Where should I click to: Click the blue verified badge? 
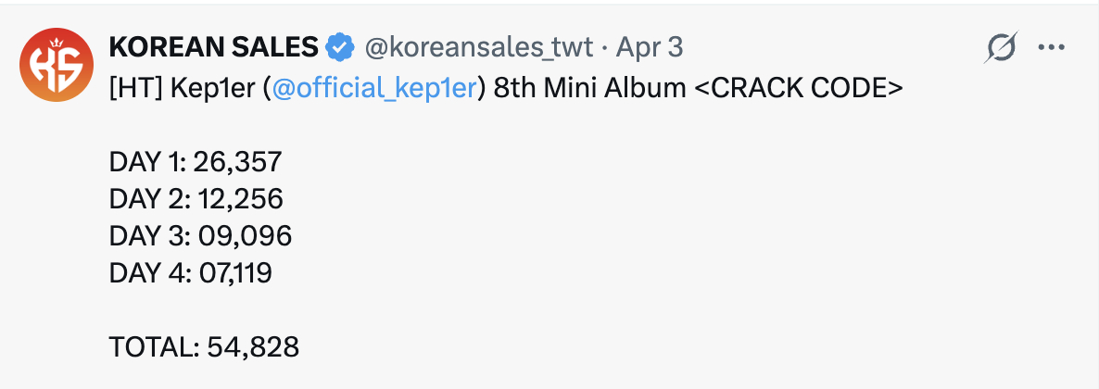pyautogui.click(x=341, y=46)
